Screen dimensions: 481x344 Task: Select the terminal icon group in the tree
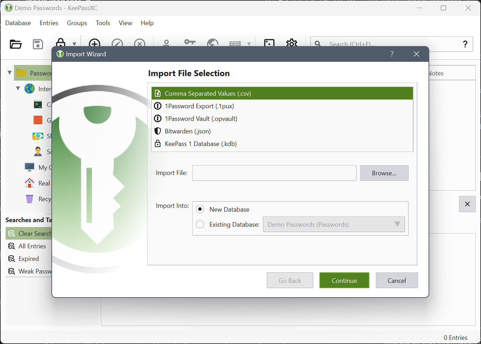38,104
